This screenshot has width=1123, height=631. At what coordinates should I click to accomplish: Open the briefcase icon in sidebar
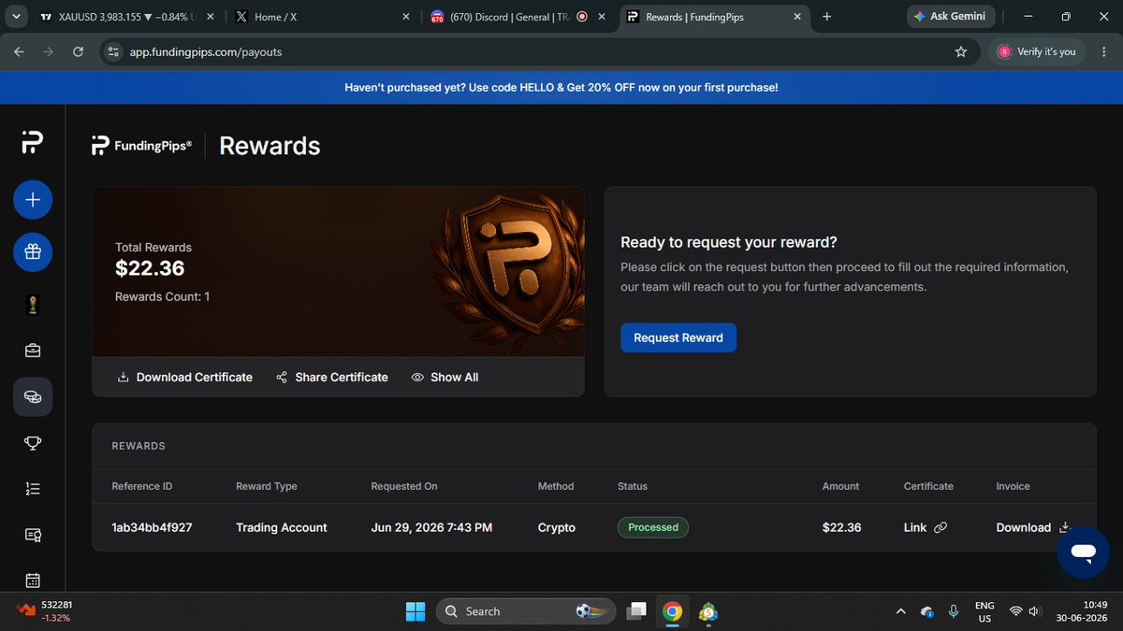pyautogui.click(x=33, y=351)
